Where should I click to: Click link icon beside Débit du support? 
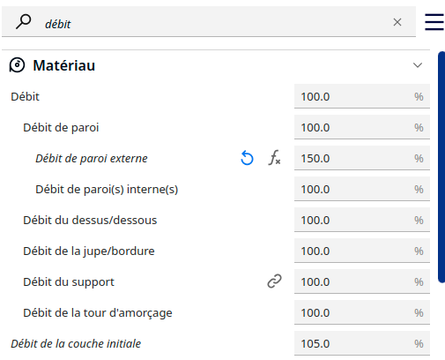[x=274, y=281]
